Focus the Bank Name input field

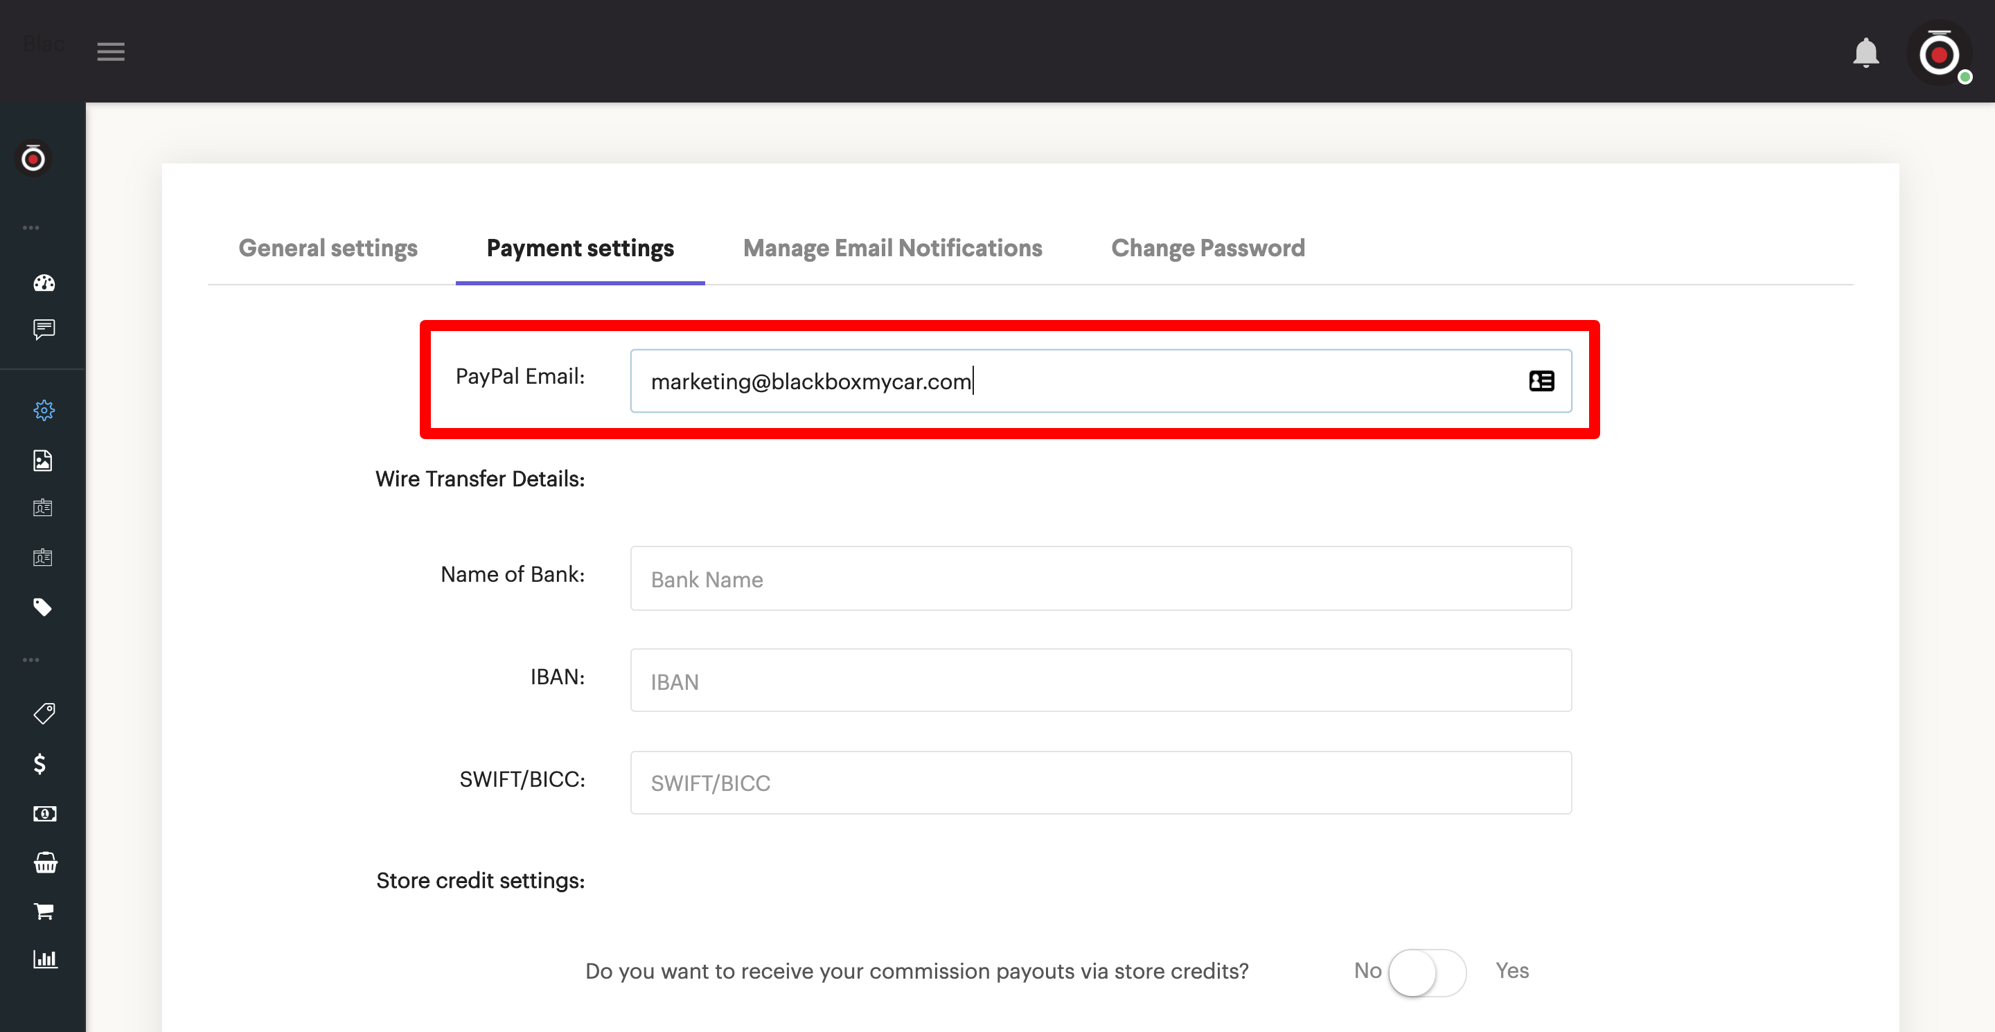click(1101, 578)
